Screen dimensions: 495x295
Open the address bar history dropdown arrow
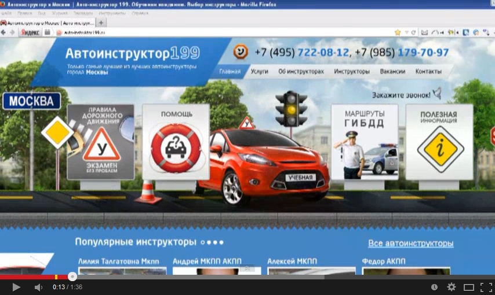click(407, 32)
